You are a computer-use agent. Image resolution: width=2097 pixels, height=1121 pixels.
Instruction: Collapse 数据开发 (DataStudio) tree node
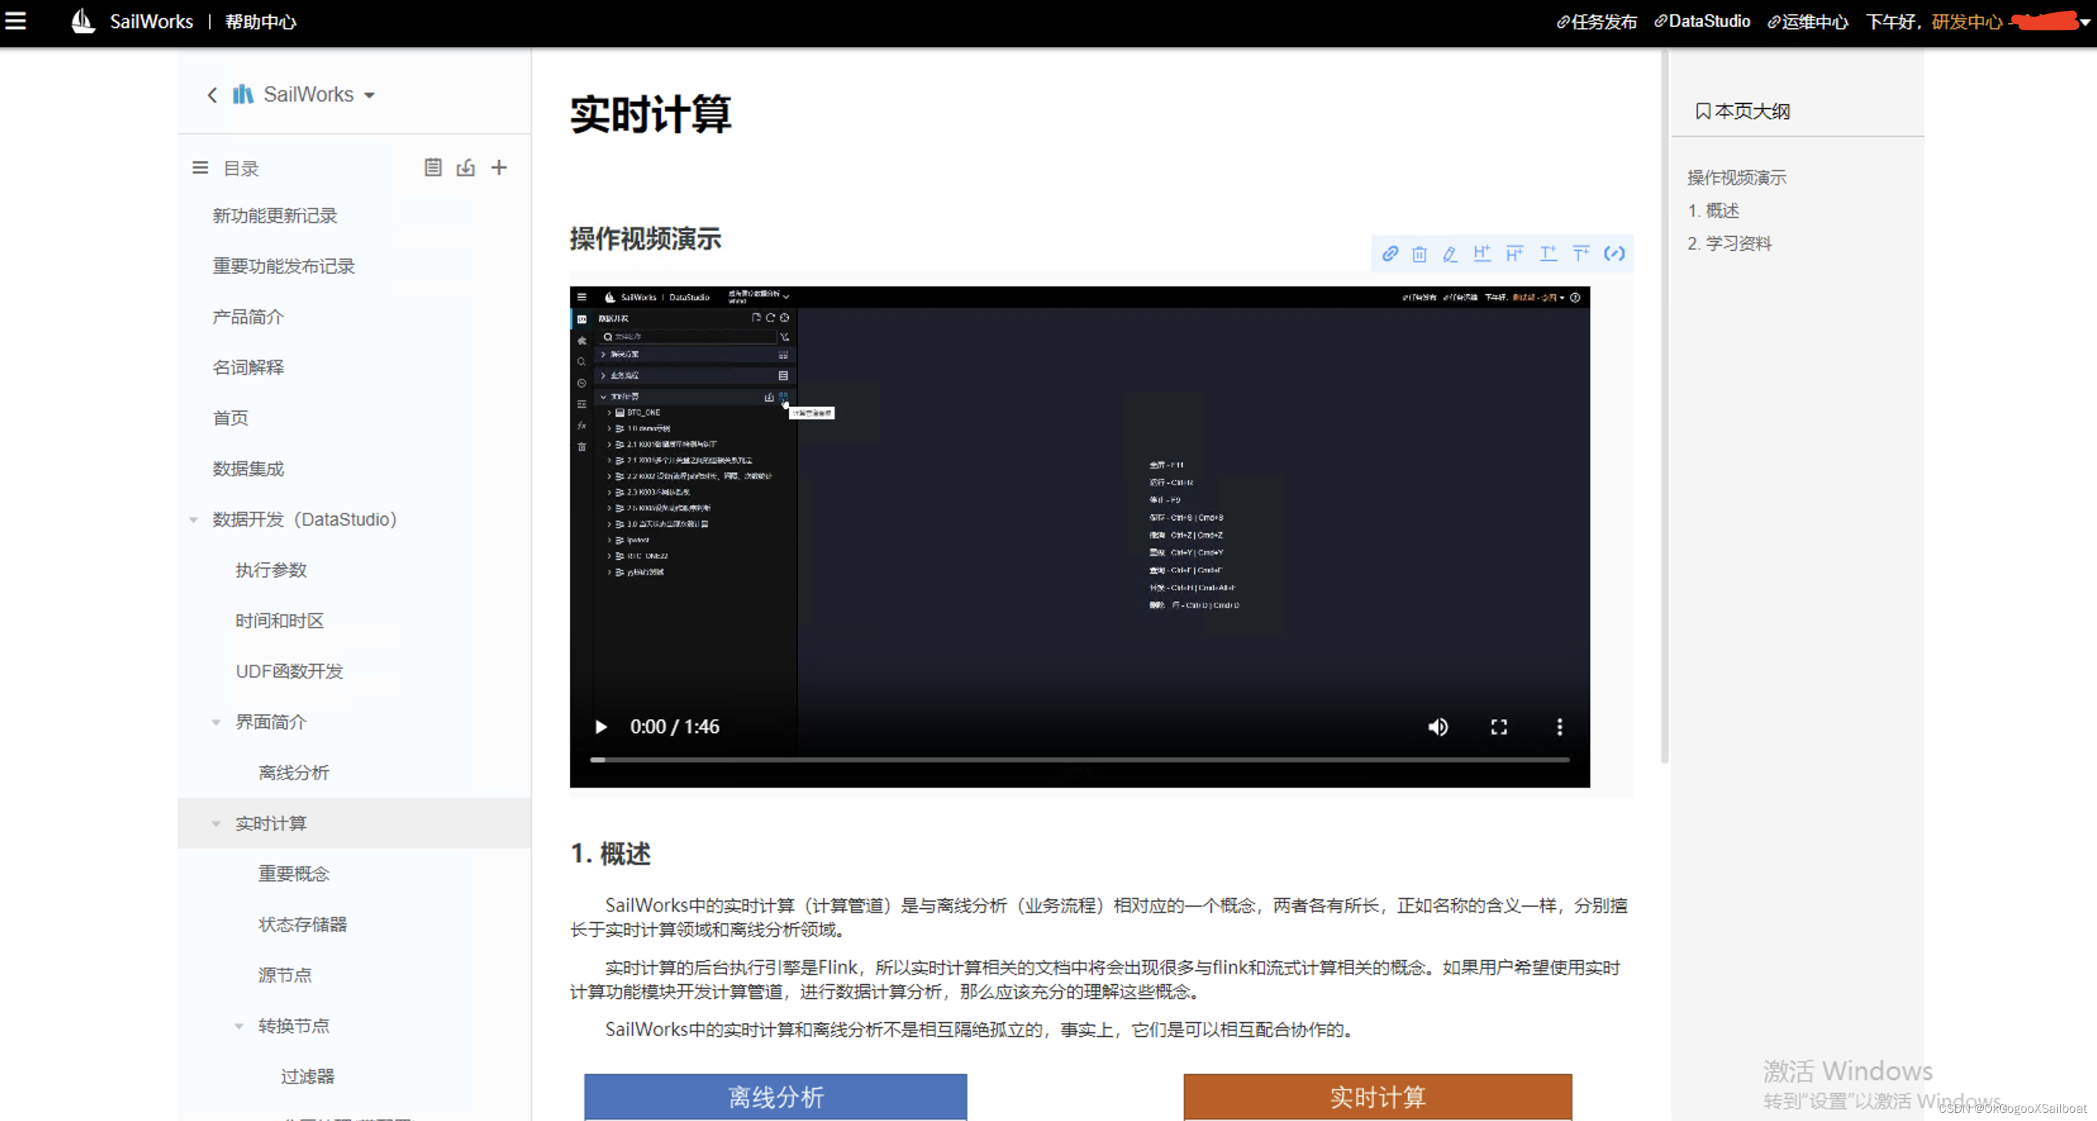194,520
